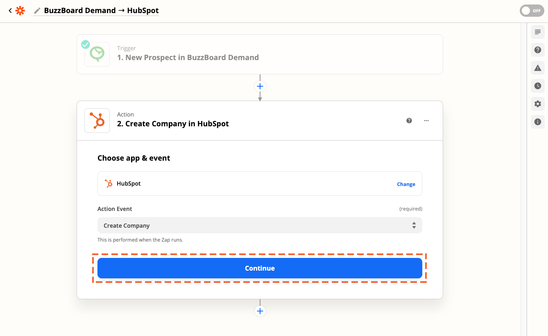Add a new step below the action

(260, 311)
